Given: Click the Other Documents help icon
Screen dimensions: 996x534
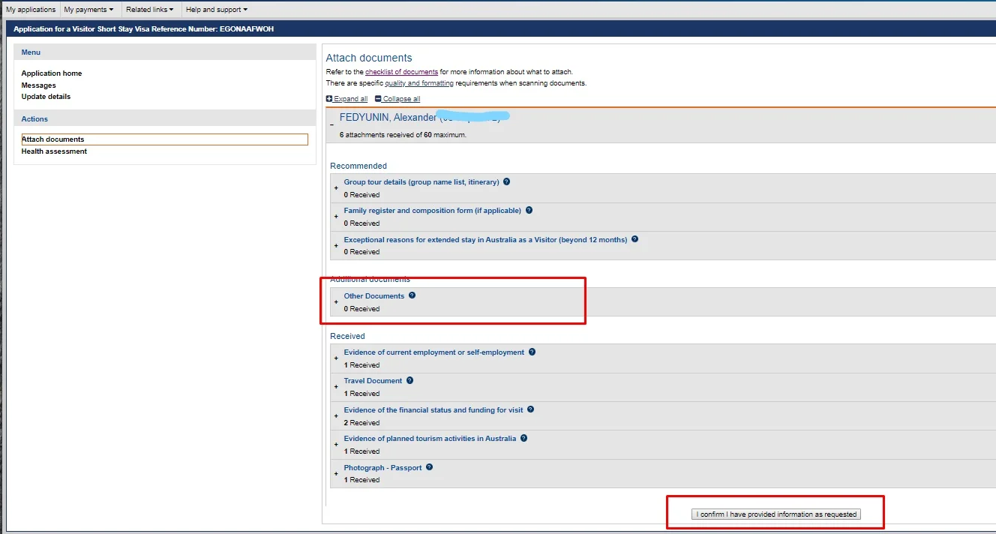Looking at the screenshot, I should tap(412, 295).
